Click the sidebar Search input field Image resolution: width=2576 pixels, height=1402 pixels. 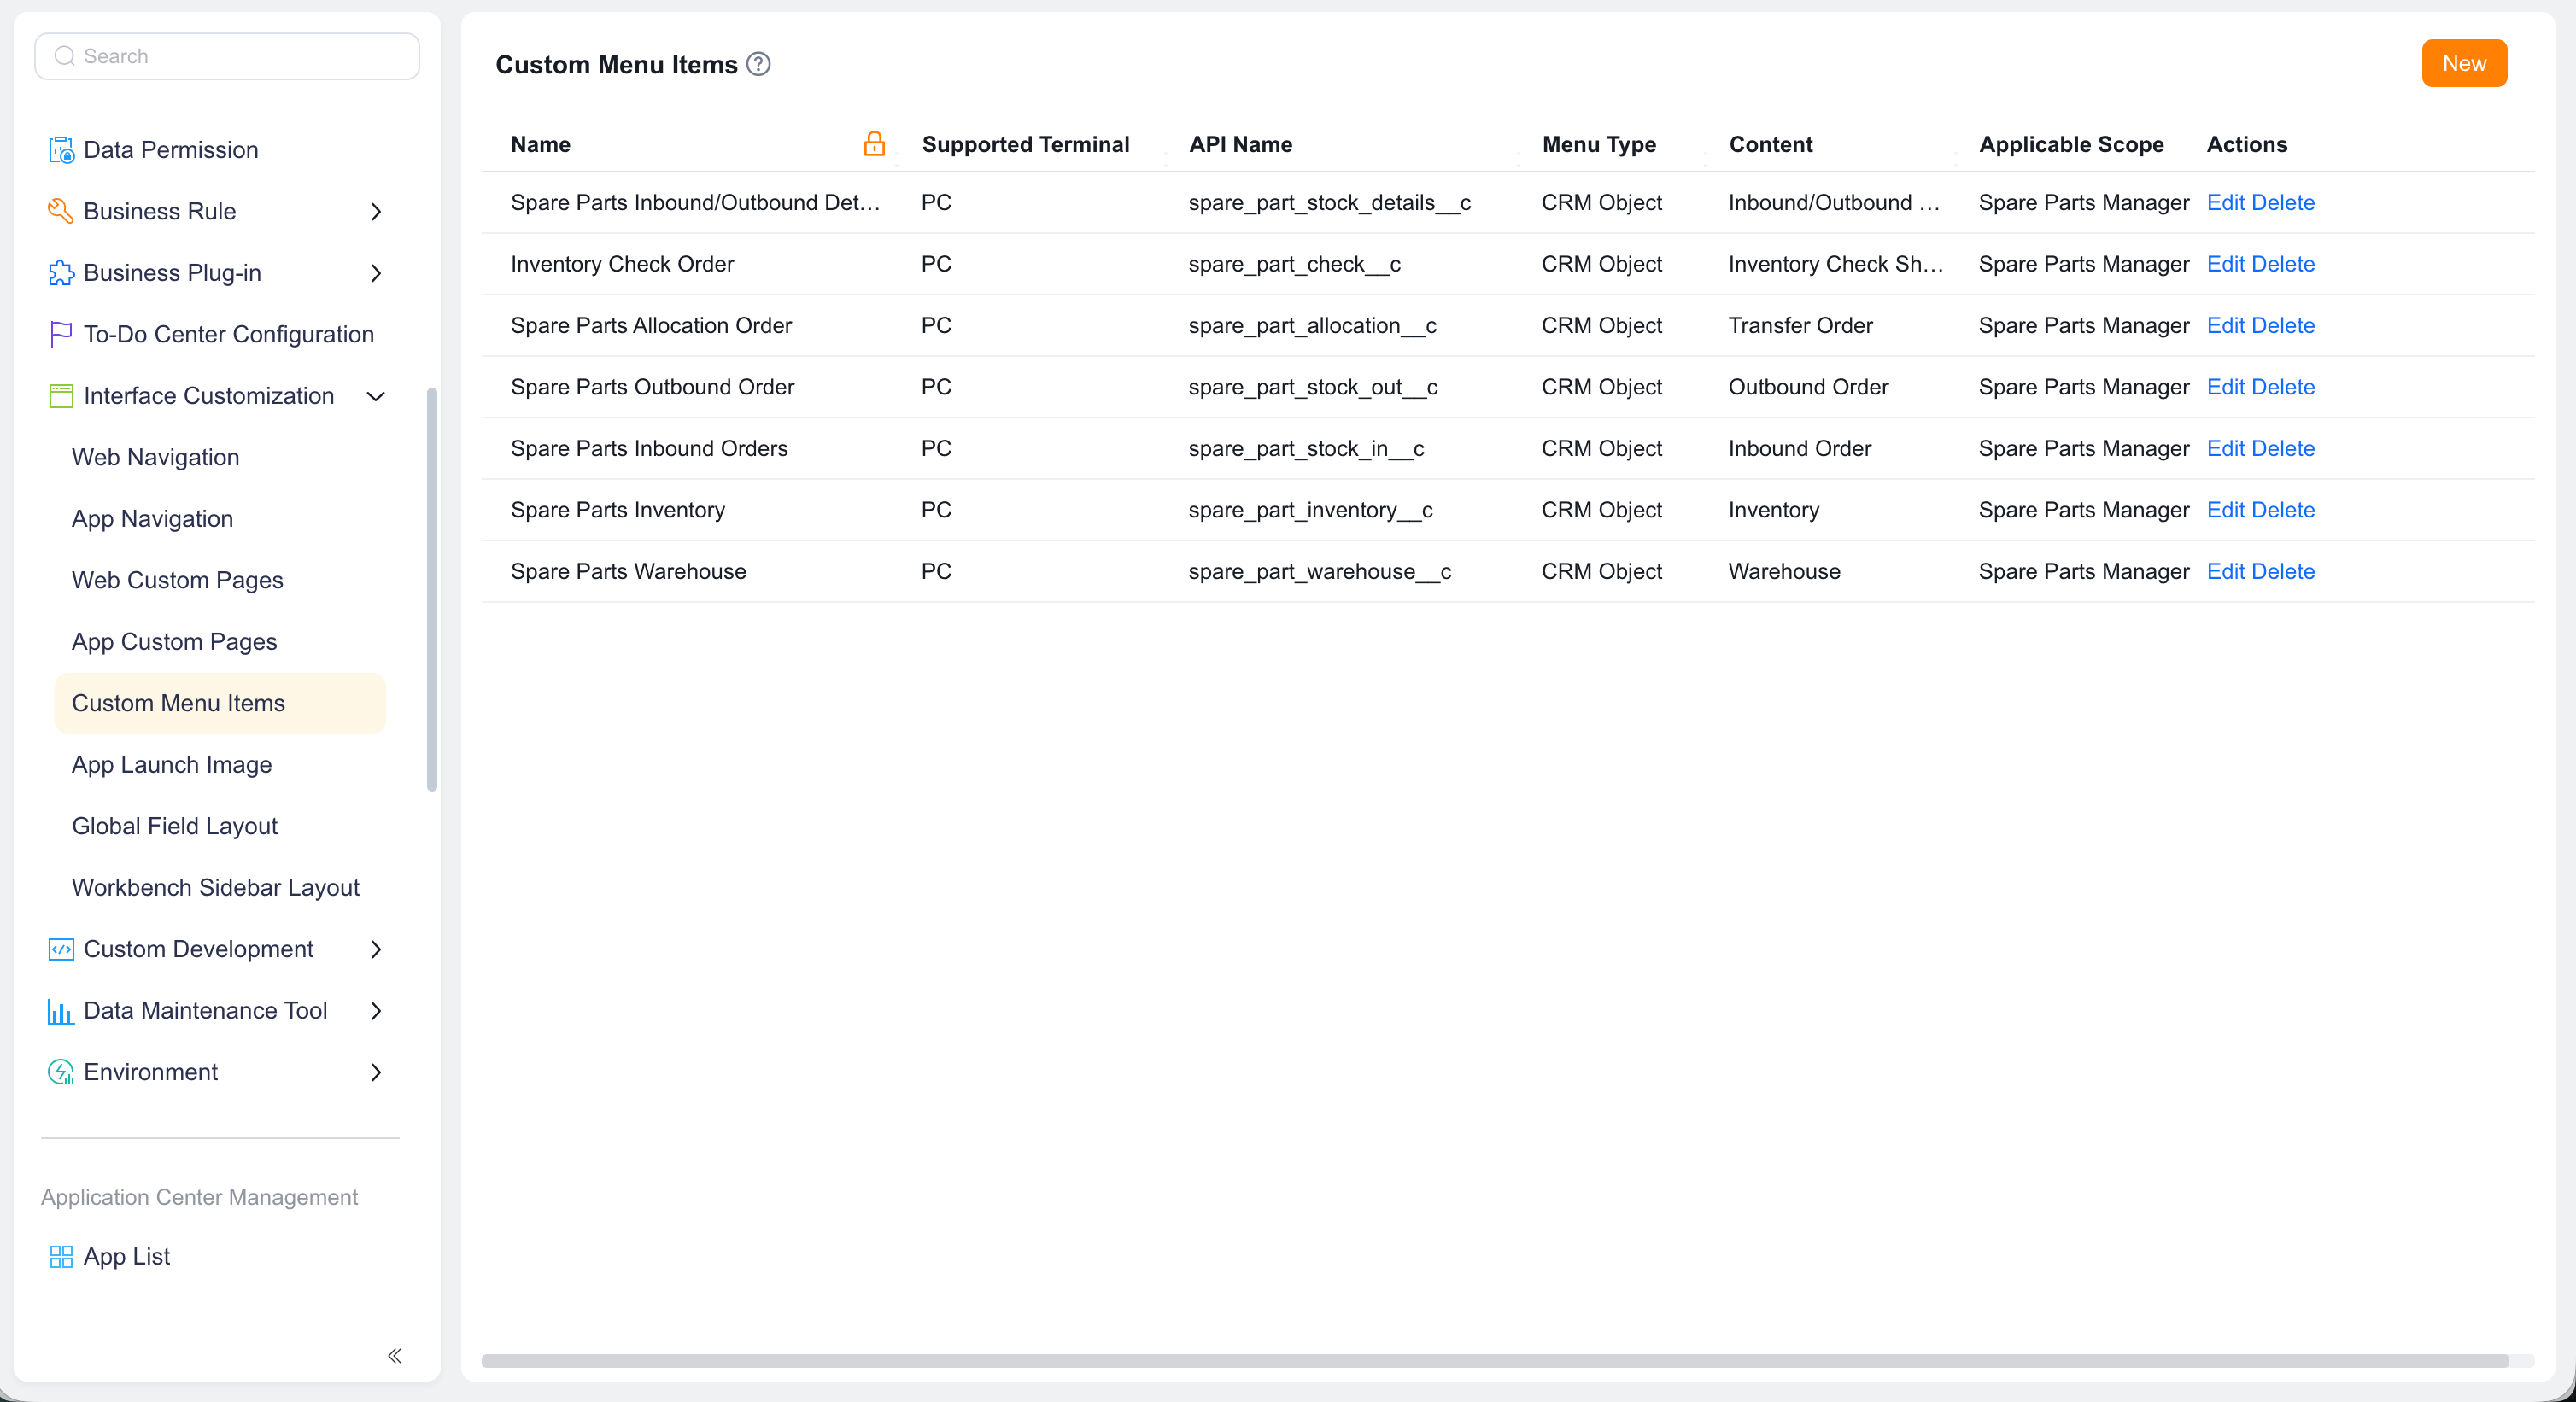click(x=227, y=56)
